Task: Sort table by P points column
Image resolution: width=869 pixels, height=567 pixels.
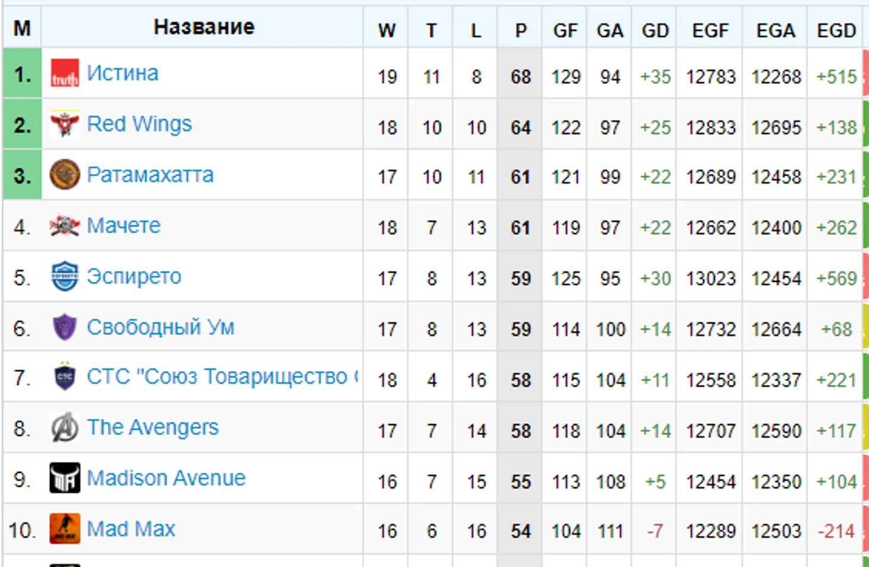Action: (x=521, y=30)
